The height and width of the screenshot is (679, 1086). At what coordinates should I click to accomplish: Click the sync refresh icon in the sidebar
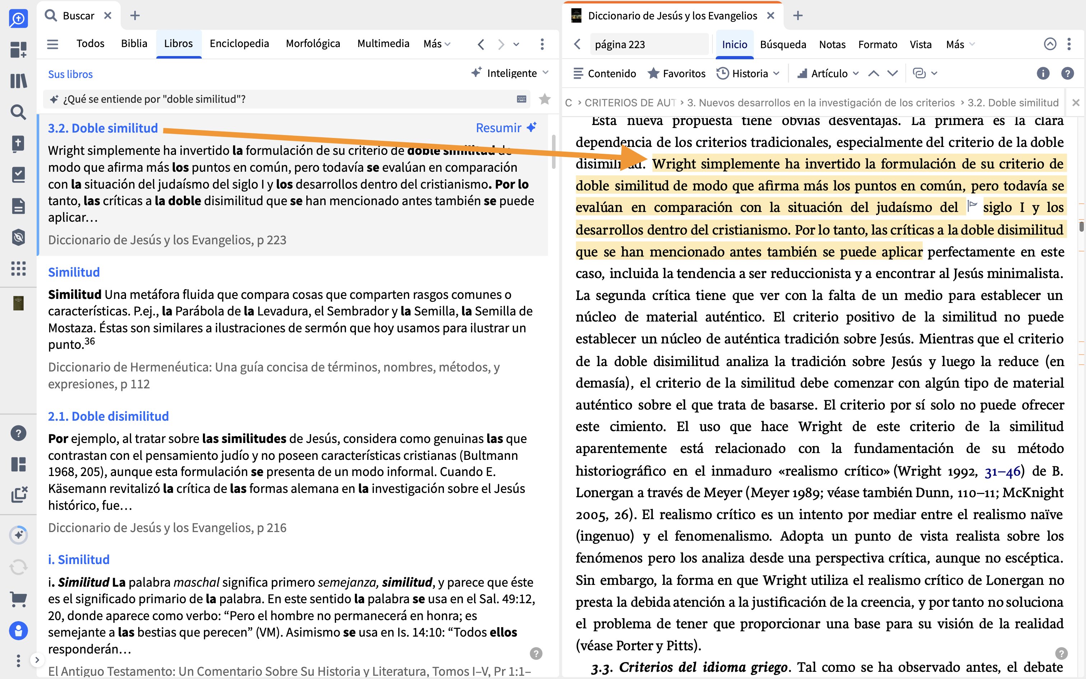18,567
